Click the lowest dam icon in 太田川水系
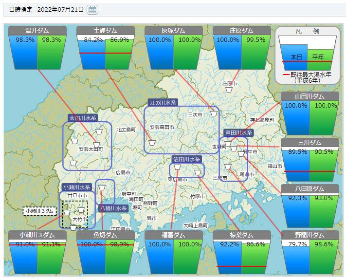The height and width of the screenshot is (279, 346). (73, 163)
